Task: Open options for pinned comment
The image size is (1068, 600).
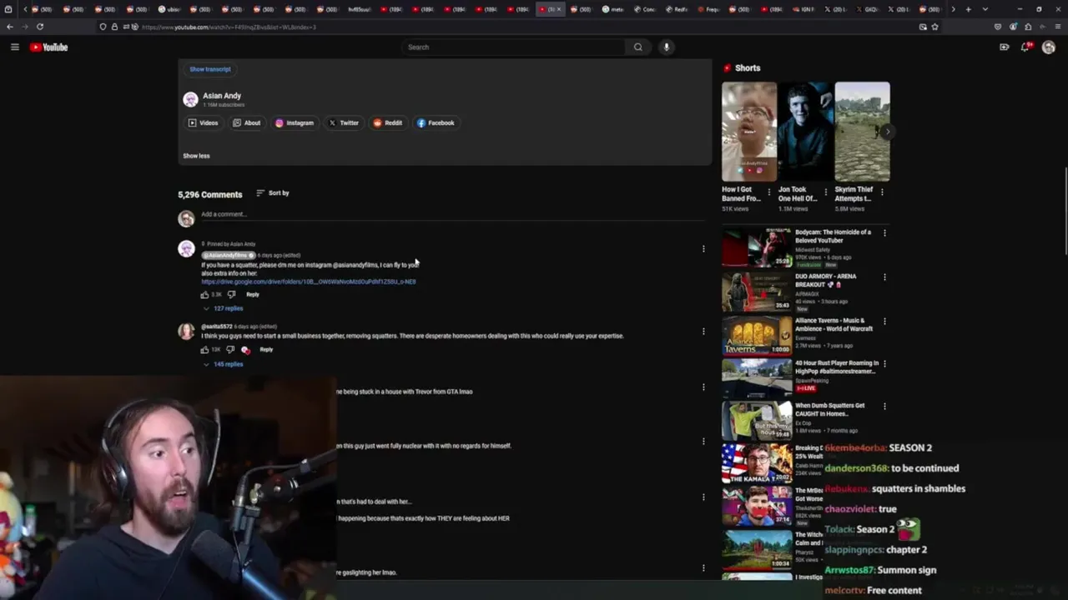Action: pyautogui.click(x=703, y=248)
